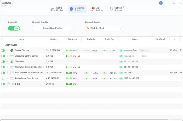Click Chrome Traffic In activity indicator
This screenshot has width=183, height=121.
[x=86, y=51]
